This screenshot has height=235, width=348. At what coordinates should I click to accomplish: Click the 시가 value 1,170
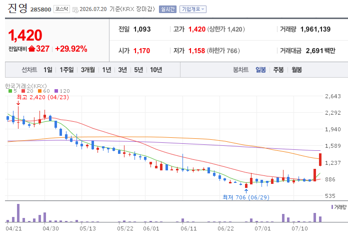tap(141, 51)
